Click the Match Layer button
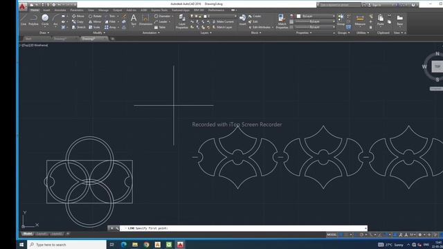The width and height of the screenshot is (443, 249). point(222,28)
